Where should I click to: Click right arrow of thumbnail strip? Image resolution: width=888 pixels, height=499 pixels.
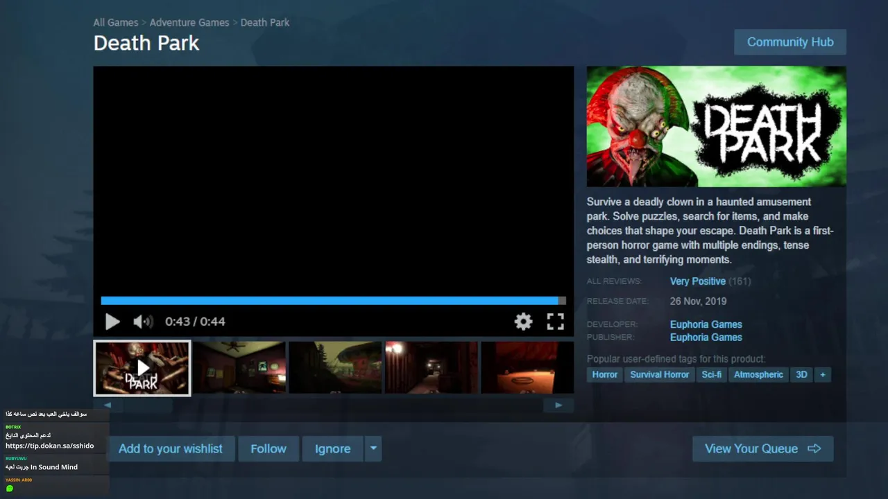(x=558, y=405)
